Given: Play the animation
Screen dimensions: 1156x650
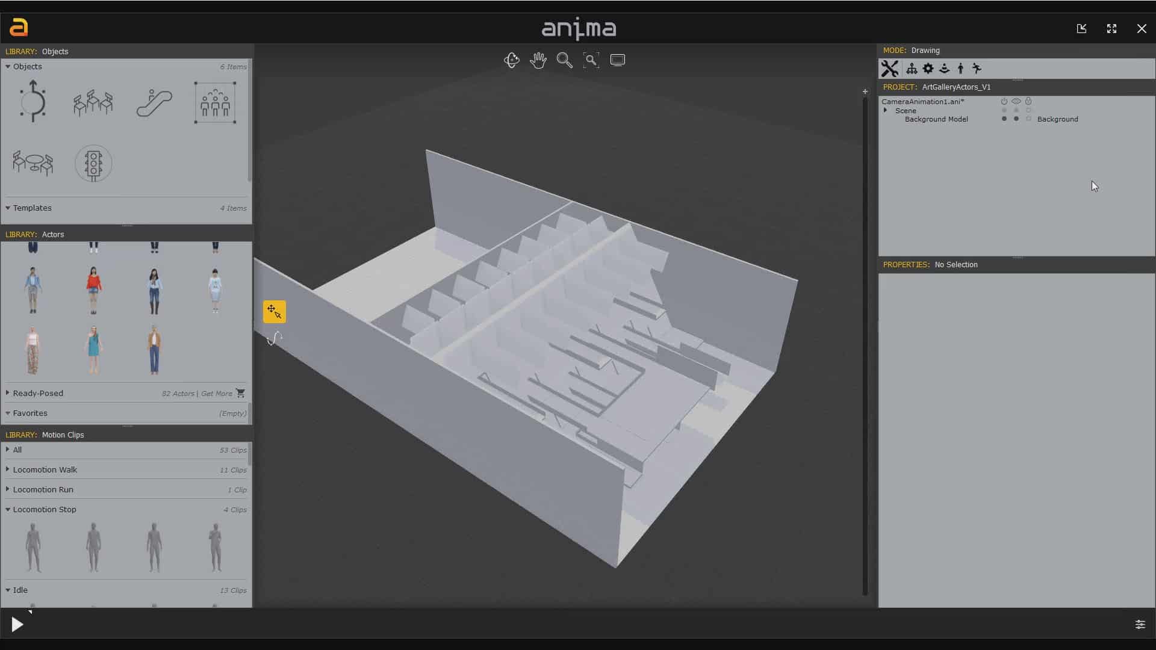Looking at the screenshot, I should click(17, 625).
